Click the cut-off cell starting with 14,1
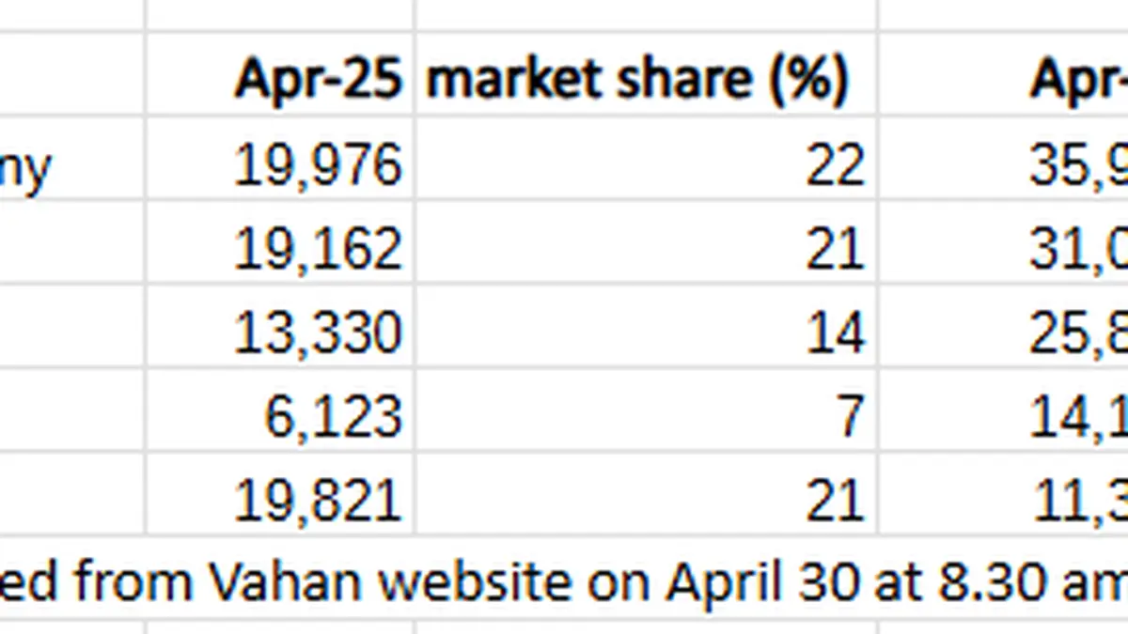The width and height of the screenshot is (1128, 634). tap(1078, 416)
